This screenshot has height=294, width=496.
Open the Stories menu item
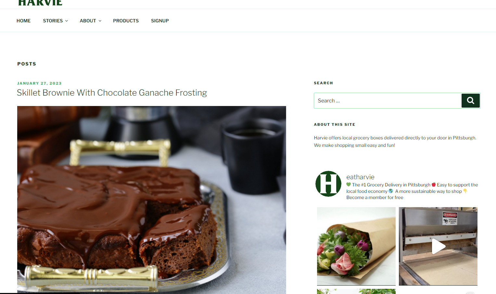point(53,21)
